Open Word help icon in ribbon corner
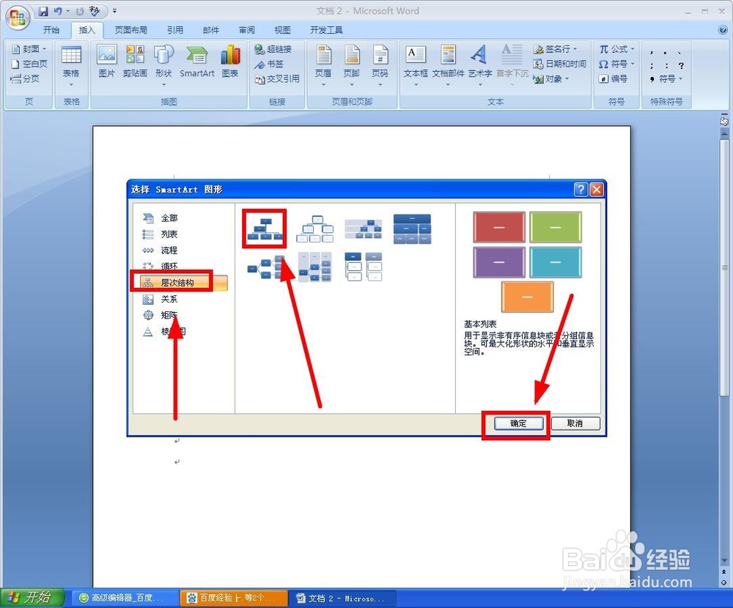Image resolution: width=733 pixels, height=608 pixels. [723, 30]
